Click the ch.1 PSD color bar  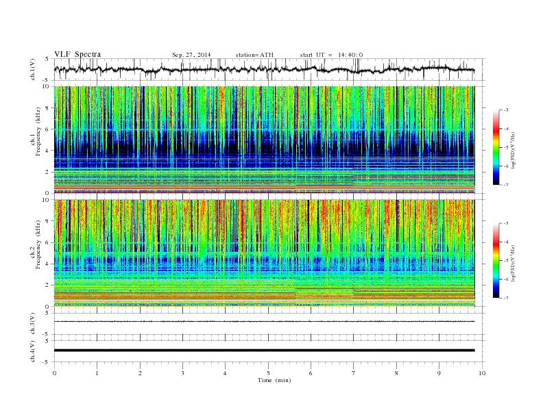[x=496, y=147]
